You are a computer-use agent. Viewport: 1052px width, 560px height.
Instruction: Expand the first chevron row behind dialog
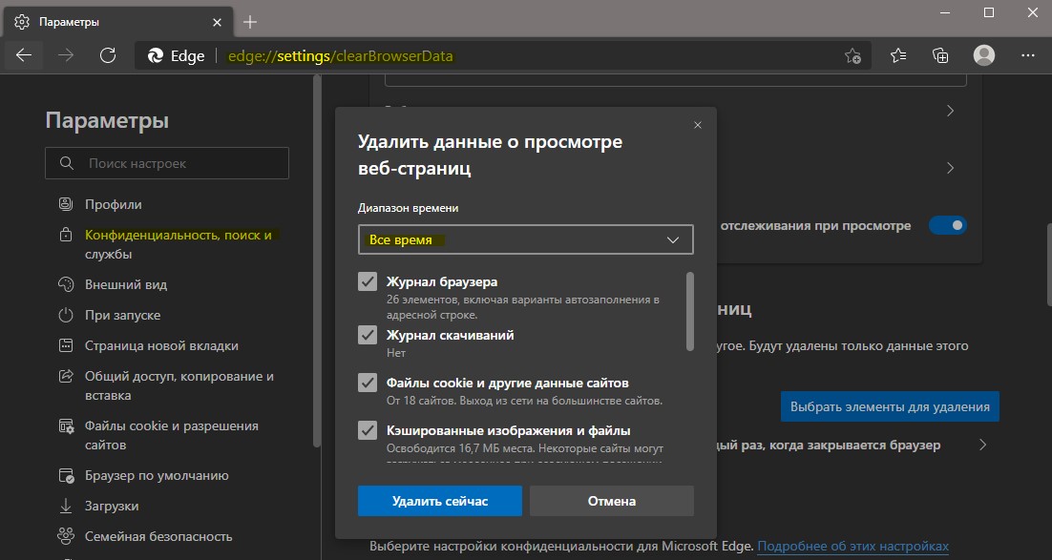point(950,111)
